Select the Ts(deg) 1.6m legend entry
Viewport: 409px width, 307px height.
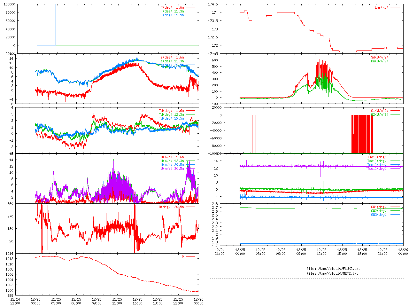pyautogui.click(x=171, y=58)
